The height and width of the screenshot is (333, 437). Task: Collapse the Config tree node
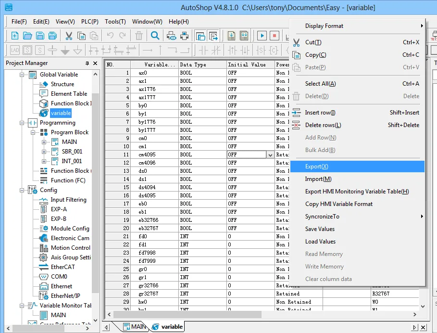coord(22,190)
